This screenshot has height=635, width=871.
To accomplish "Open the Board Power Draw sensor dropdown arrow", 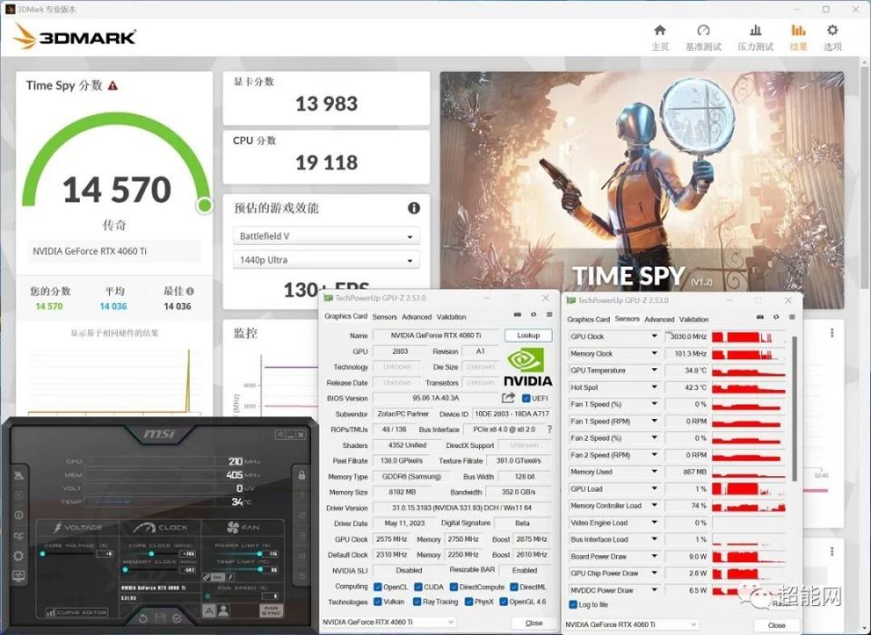I will coord(654,556).
